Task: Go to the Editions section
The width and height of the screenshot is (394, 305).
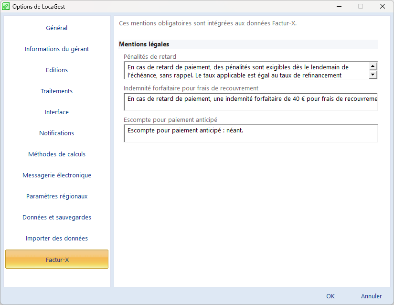Action: (56, 70)
